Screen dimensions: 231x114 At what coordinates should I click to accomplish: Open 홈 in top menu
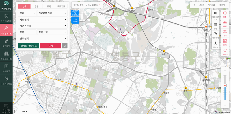[x=195, y=5]
